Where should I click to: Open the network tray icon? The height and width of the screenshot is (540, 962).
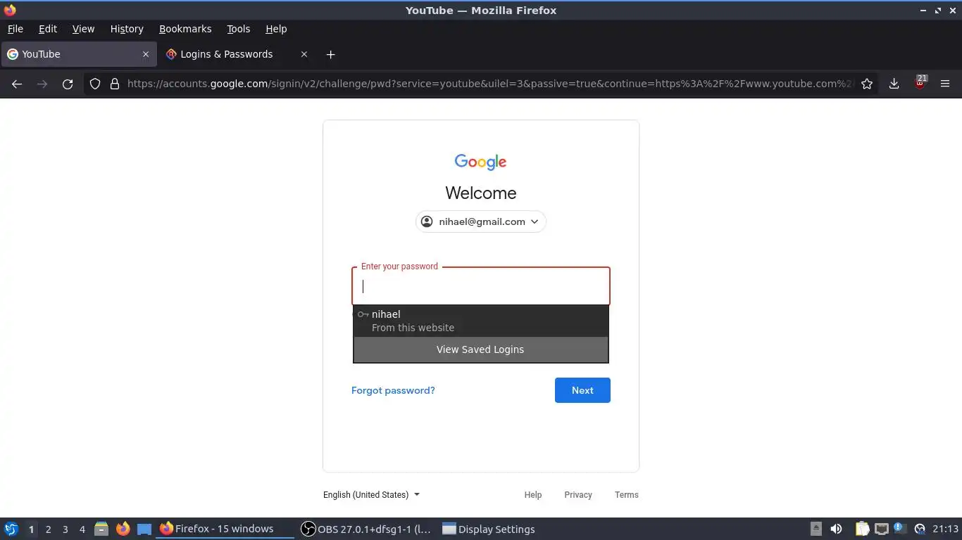click(x=882, y=529)
